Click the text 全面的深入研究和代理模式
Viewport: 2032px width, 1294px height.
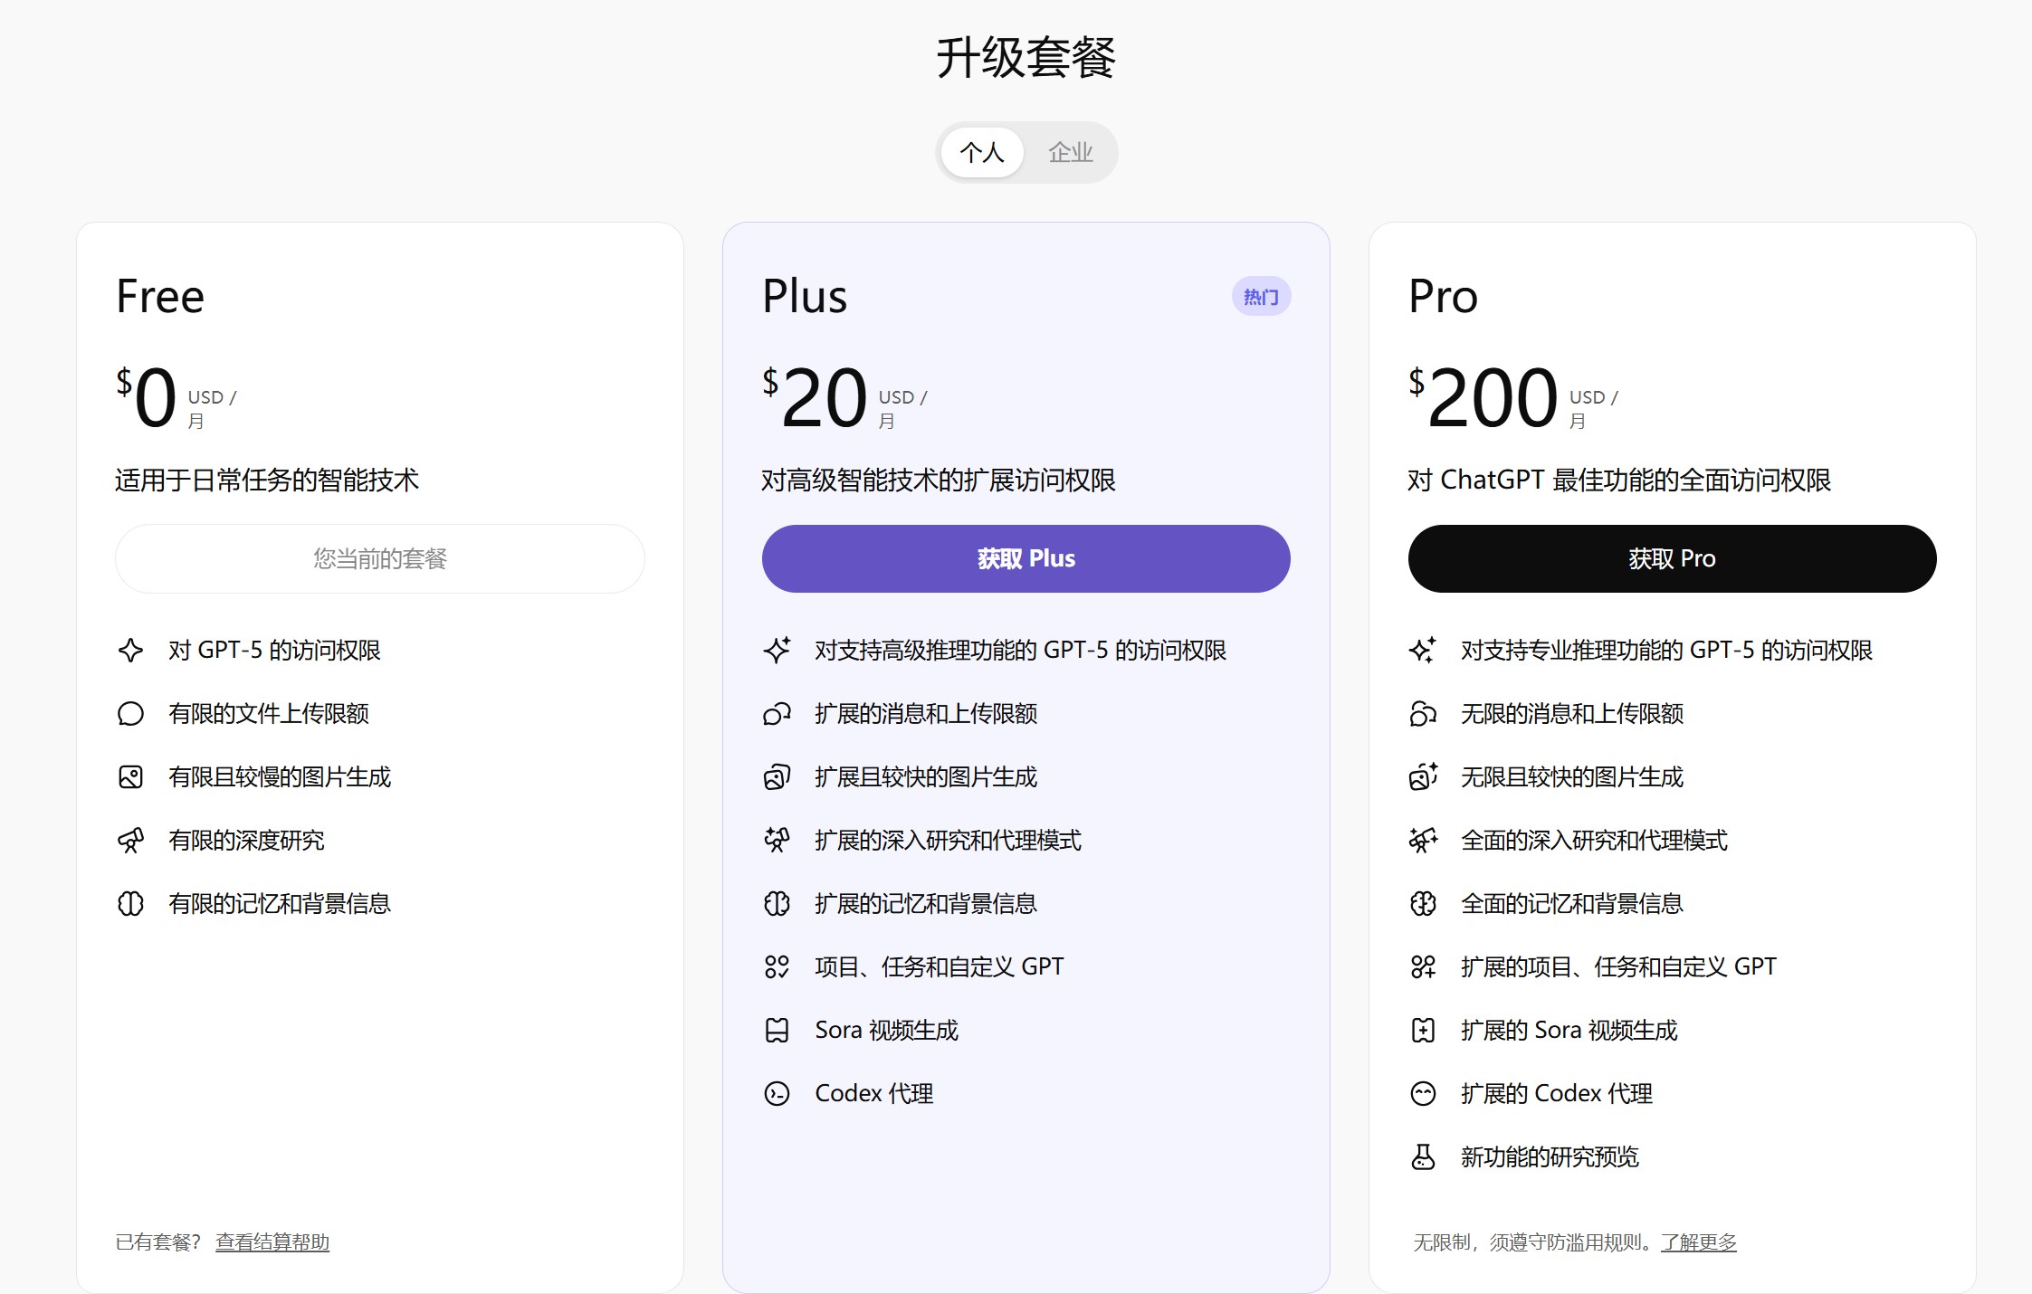point(1594,840)
